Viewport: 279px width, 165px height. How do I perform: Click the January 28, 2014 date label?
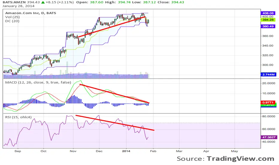click(x=19, y=6)
